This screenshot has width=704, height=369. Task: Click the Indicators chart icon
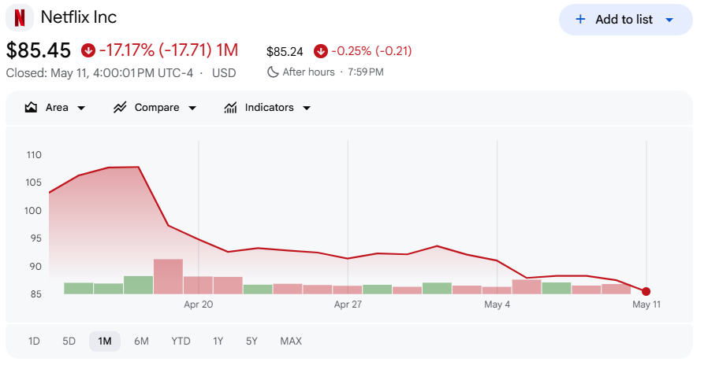pyautogui.click(x=230, y=108)
